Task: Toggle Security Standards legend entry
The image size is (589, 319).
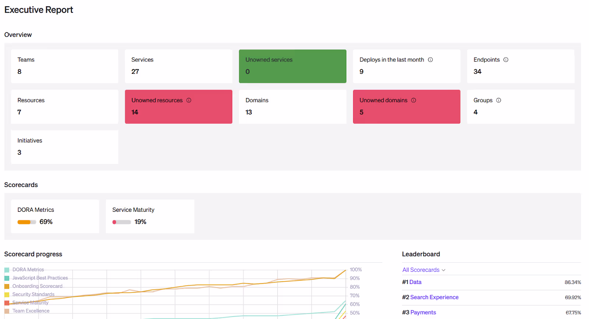Action: pyautogui.click(x=33, y=294)
